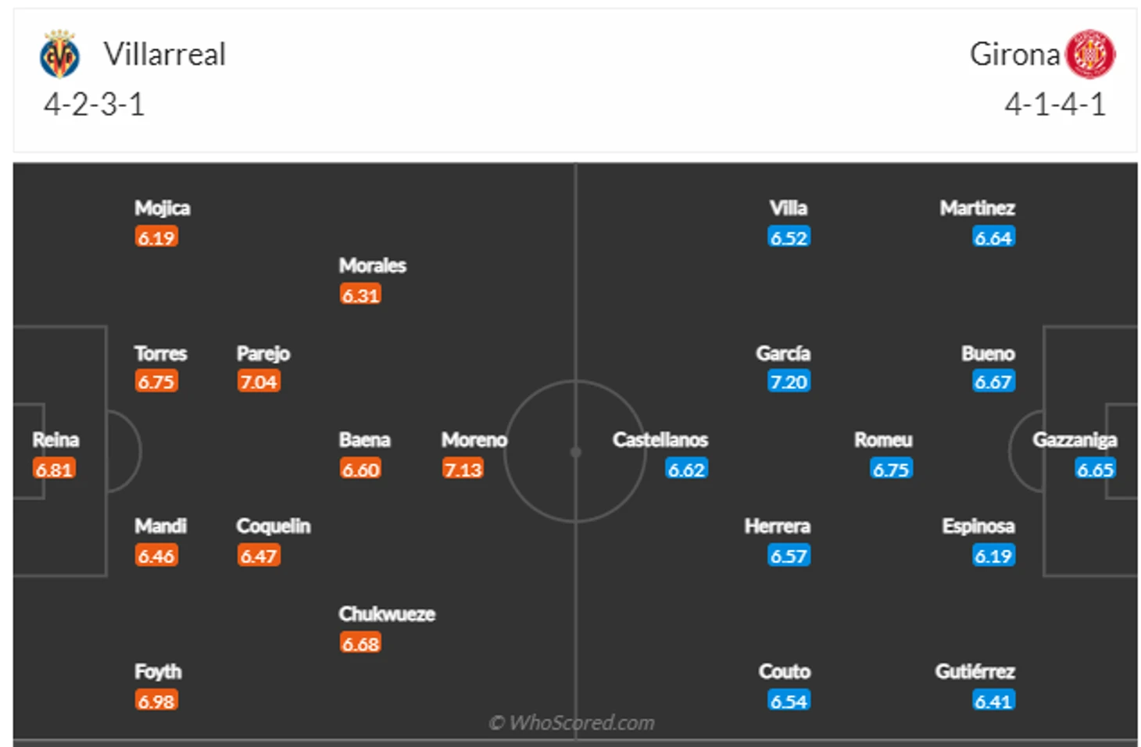Select player Castellanos on the pitch
This screenshot has width=1141, height=747.
pyautogui.click(x=660, y=440)
